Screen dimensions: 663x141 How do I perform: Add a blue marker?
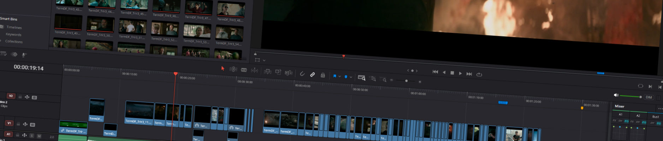pos(346,76)
